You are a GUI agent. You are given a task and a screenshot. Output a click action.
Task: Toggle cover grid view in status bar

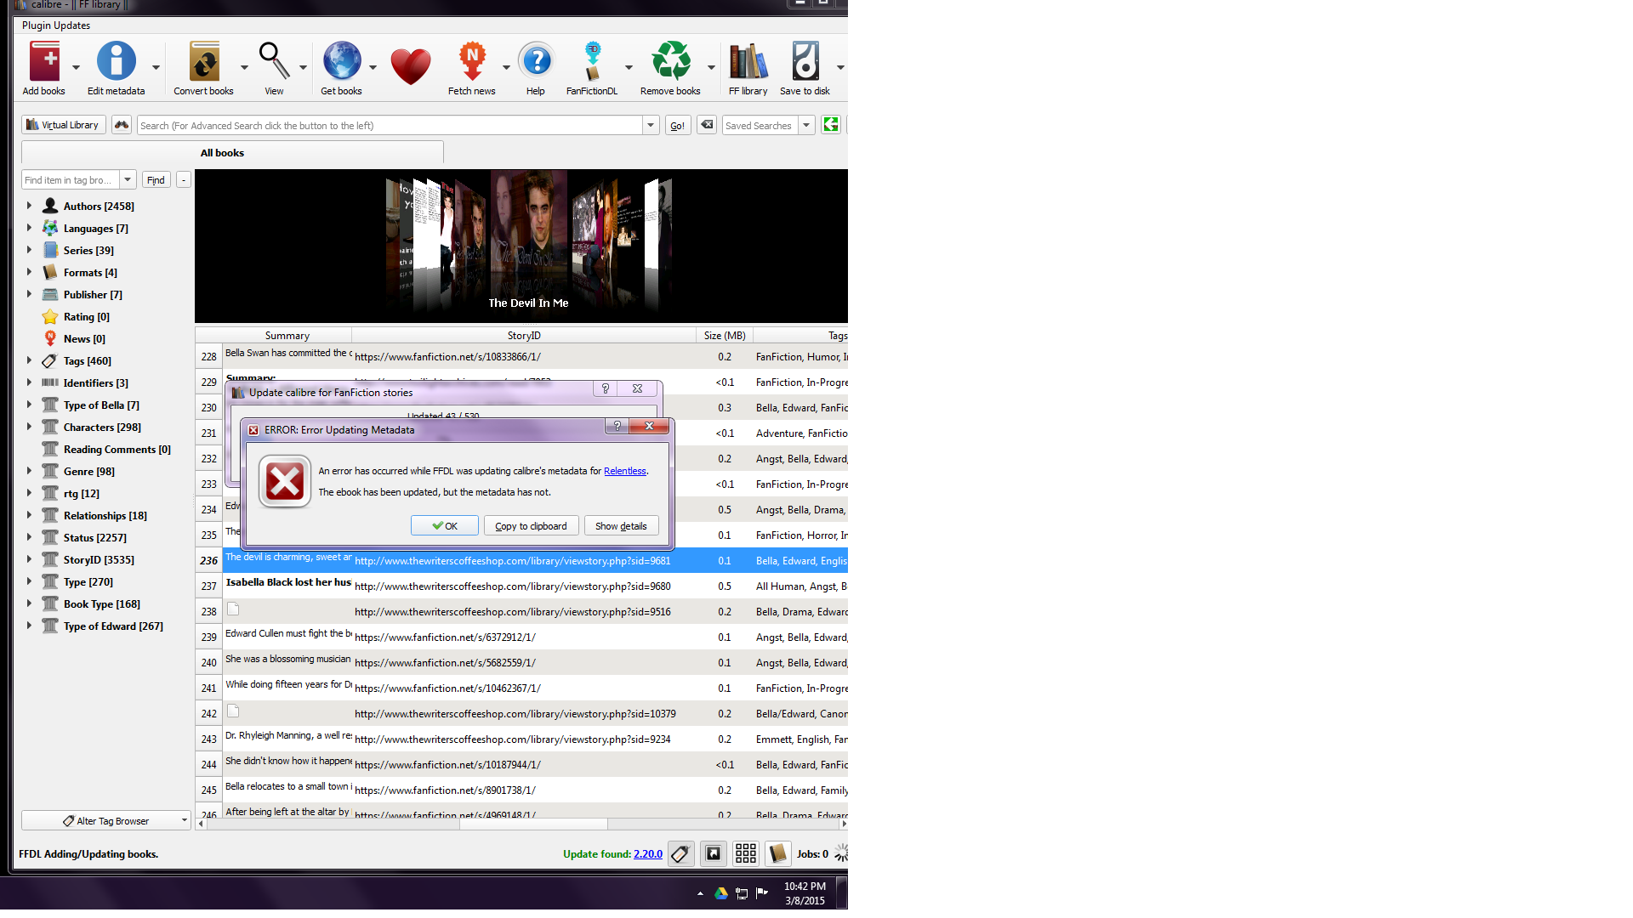[x=746, y=853]
